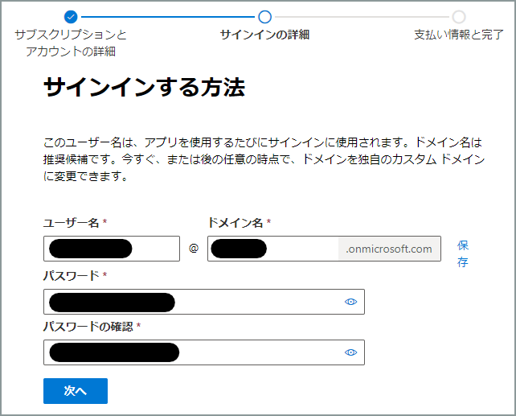This screenshot has height=416, width=516.
Task: Click the @ symbol between fields
Action: point(194,248)
